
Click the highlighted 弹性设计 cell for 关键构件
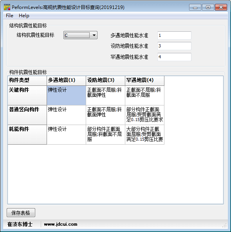pyautogui.click(x=66, y=96)
